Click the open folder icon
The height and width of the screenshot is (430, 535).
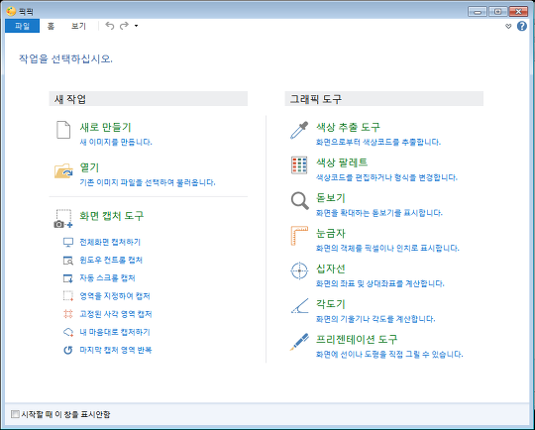tap(63, 170)
